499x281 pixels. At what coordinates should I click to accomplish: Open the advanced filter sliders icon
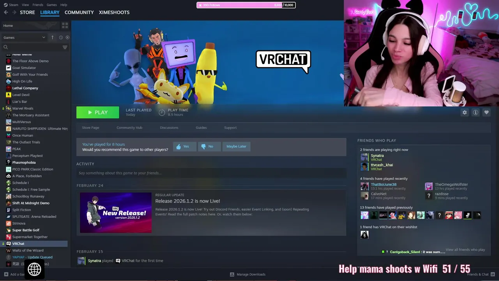tap(65, 47)
